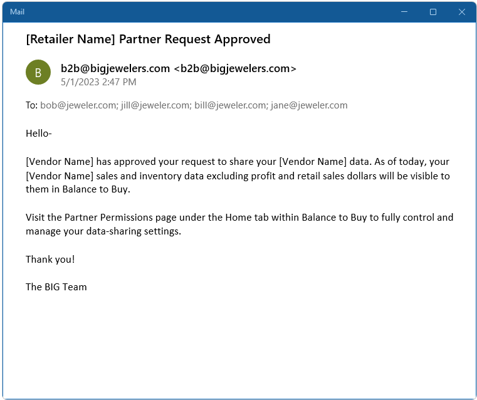Click the 5/1/2023 2:47 PM timestamp
This screenshot has height=400, width=477.
click(x=98, y=82)
